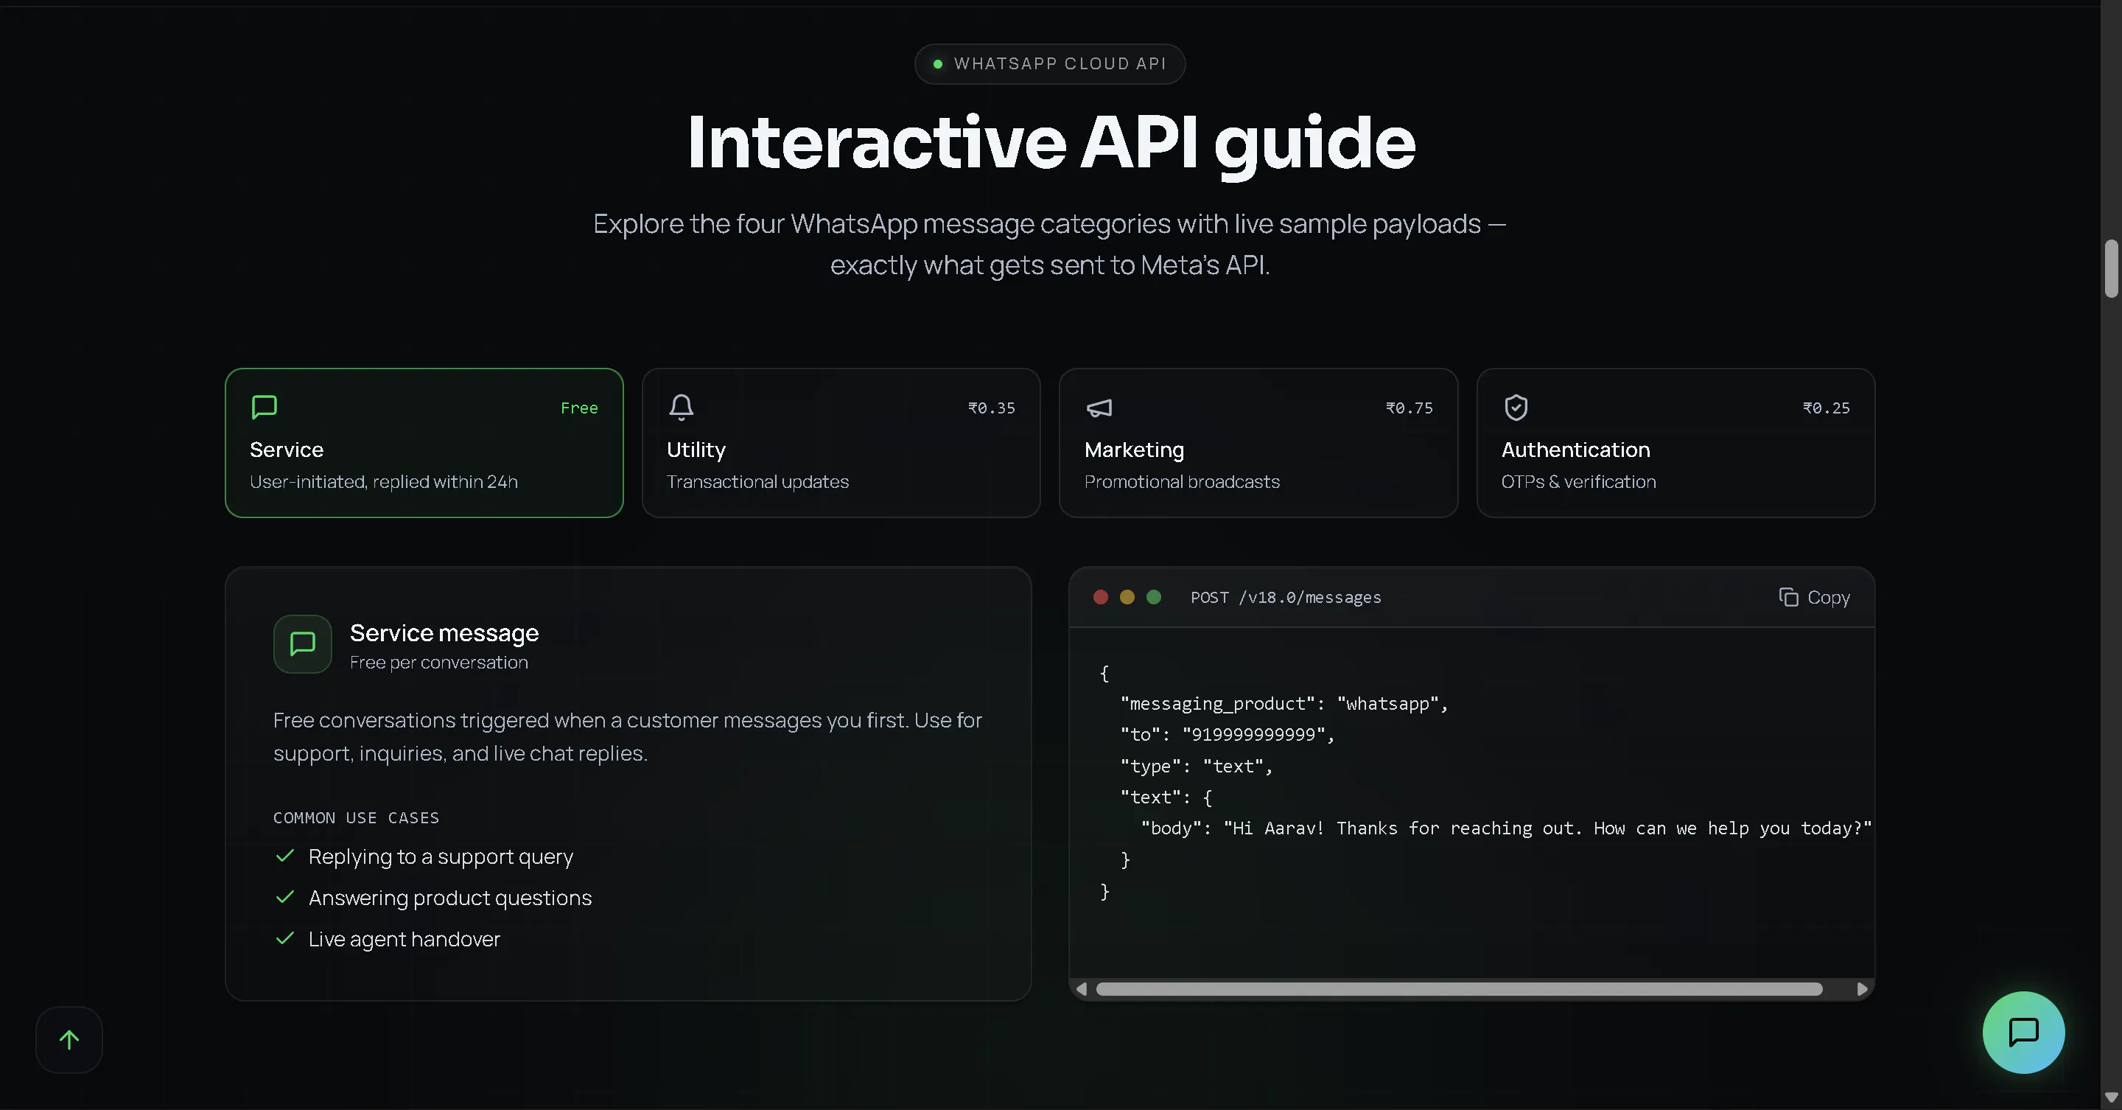
Task: Click the ₹0.75 price on Marketing card
Action: [1409, 408]
